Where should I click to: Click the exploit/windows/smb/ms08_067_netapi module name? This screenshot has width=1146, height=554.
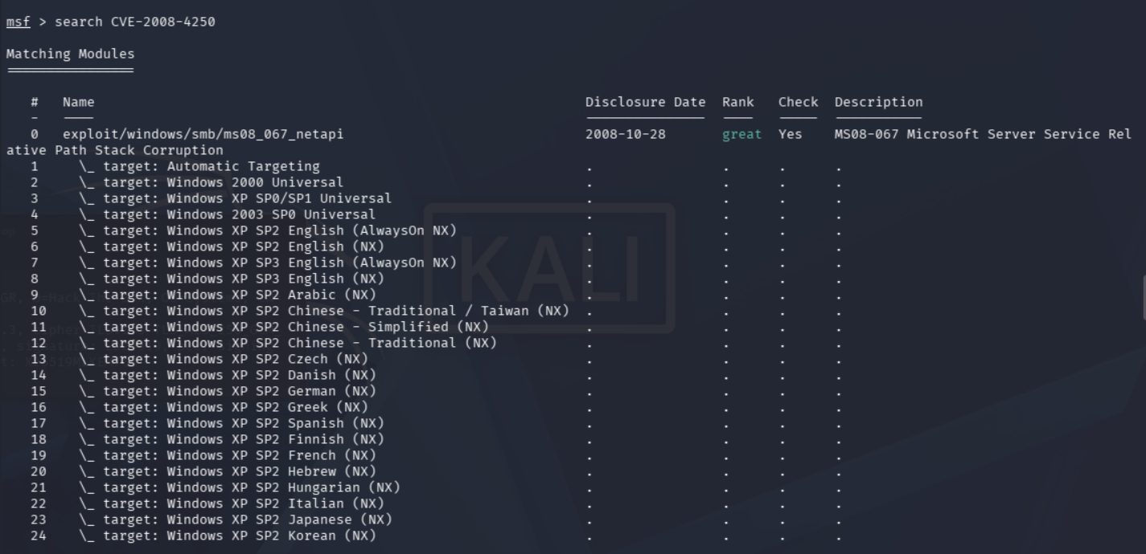[x=203, y=134]
